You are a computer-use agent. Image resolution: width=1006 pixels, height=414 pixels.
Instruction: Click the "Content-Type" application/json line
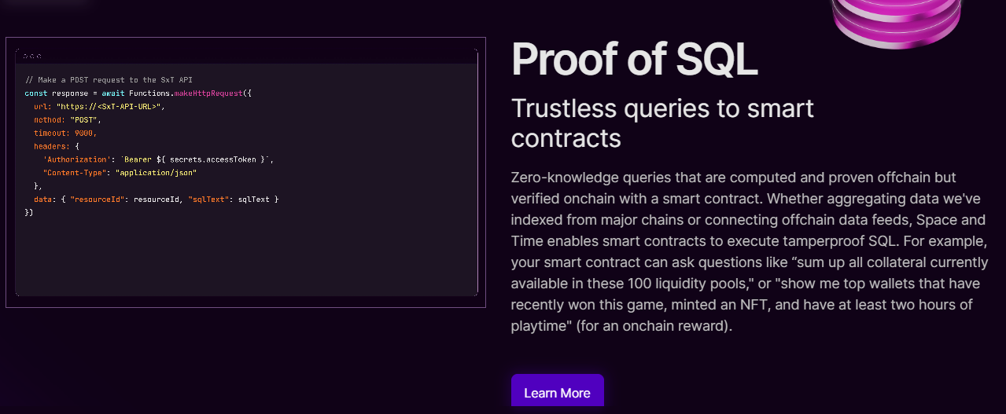click(x=120, y=173)
